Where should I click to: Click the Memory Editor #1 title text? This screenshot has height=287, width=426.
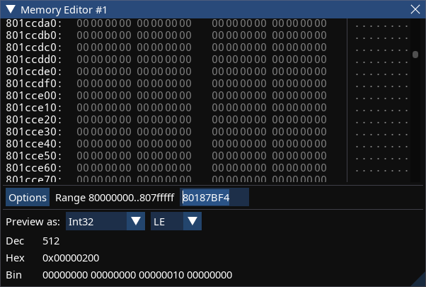coord(64,10)
